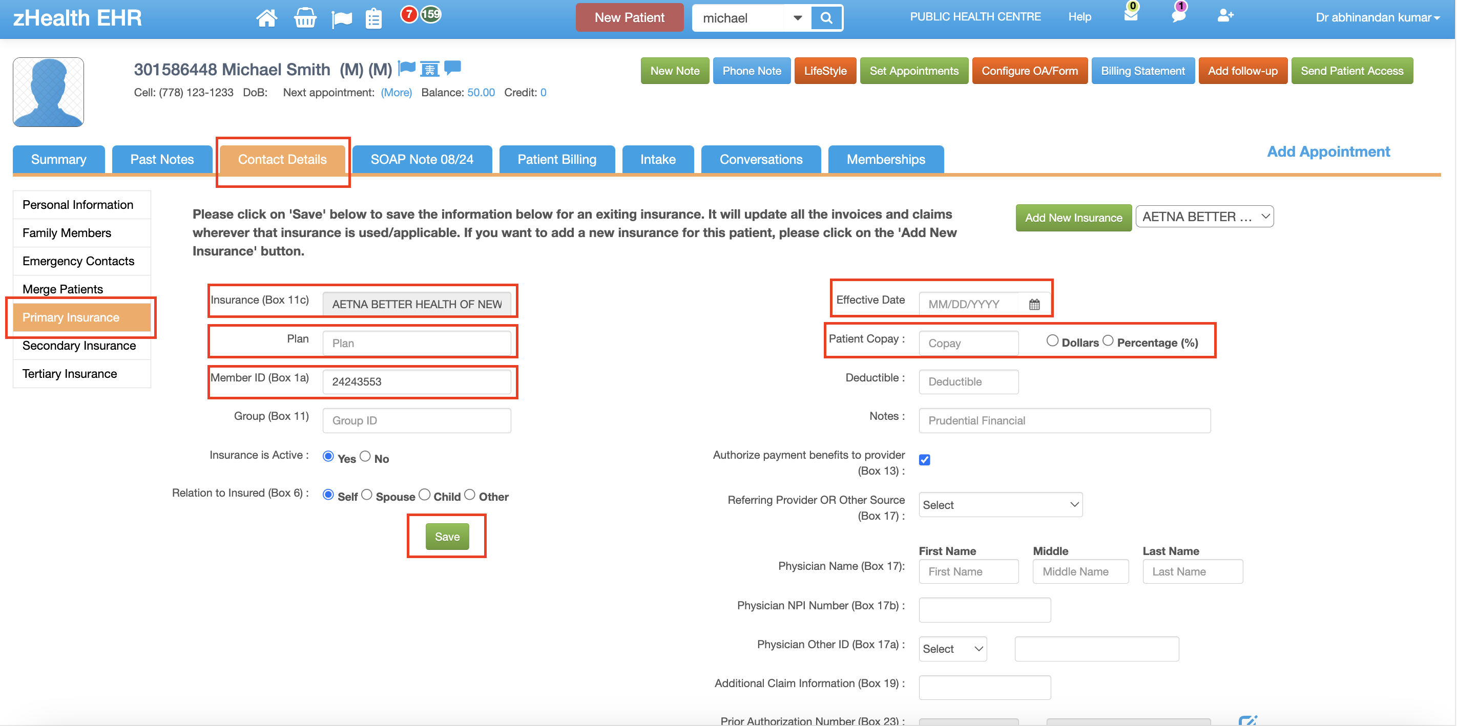Switch to the Past Notes tab
The height and width of the screenshot is (726, 1457).
point(162,159)
